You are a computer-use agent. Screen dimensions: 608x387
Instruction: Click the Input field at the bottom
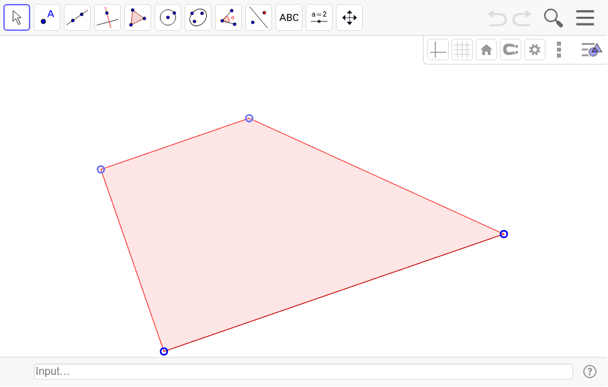304,372
